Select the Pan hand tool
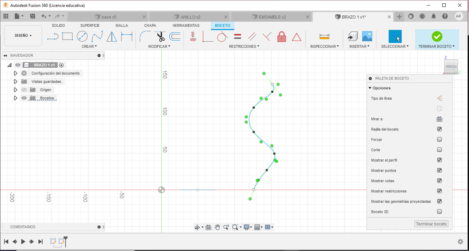This screenshot has width=469, height=251. point(217,227)
